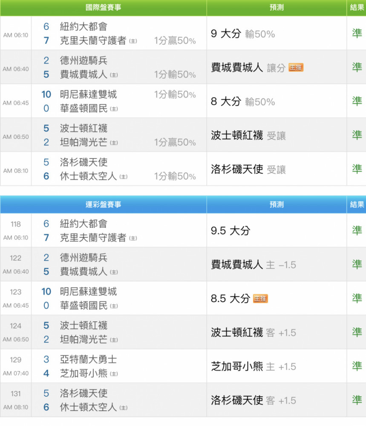Click the 主推 badge beside 費城費城人 讓分

[x=296, y=67]
